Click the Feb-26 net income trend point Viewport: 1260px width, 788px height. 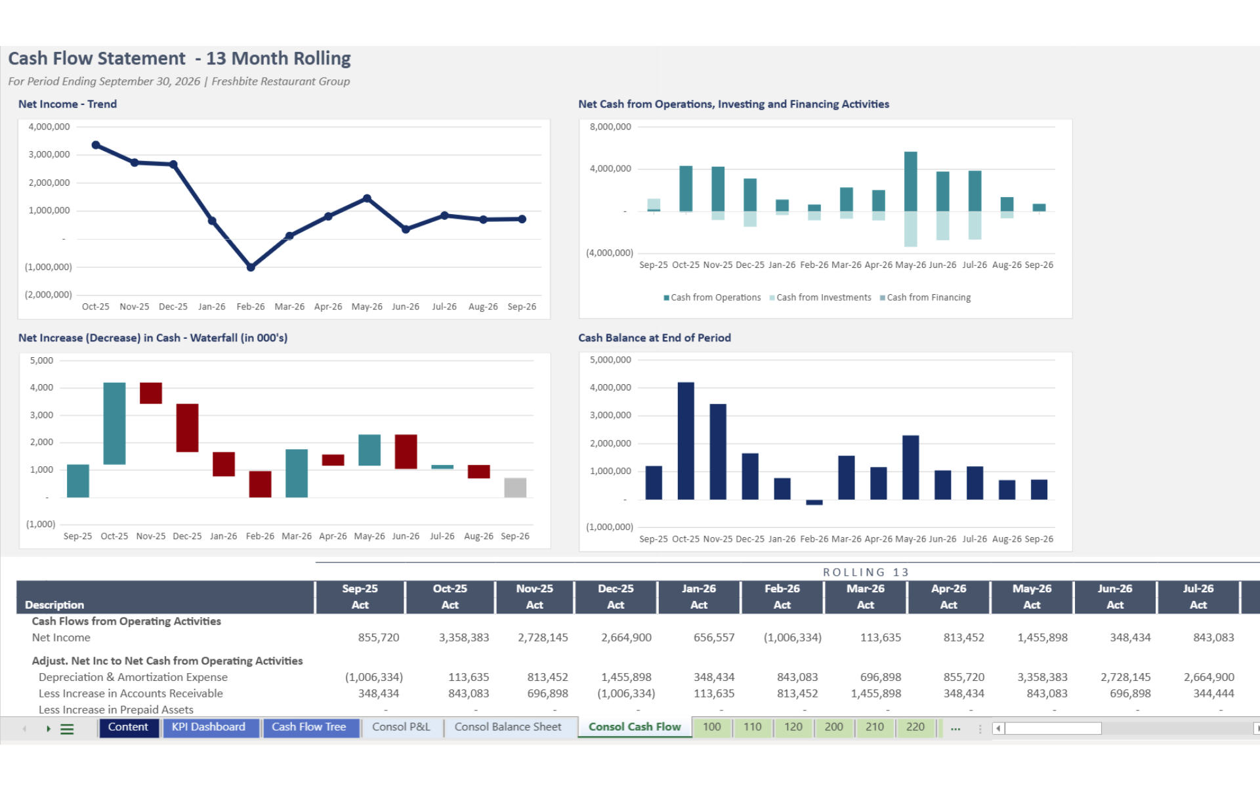coord(251,267)
